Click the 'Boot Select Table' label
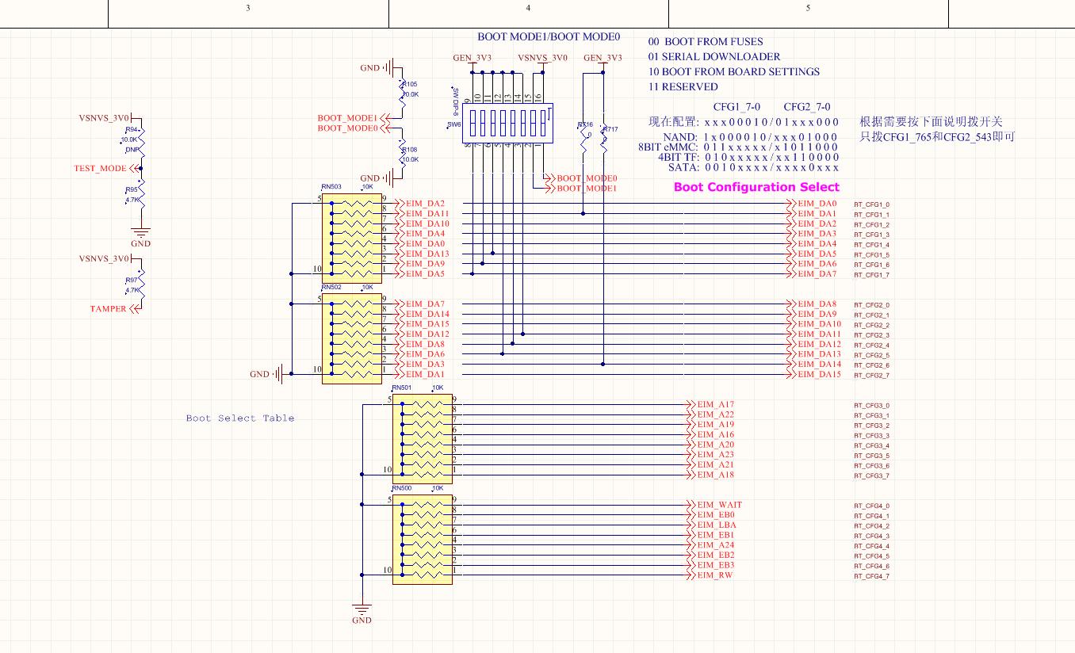Image resolution: width=1075 pixels, height=653 pixels. pyautogui.click(x=240, y=418)
